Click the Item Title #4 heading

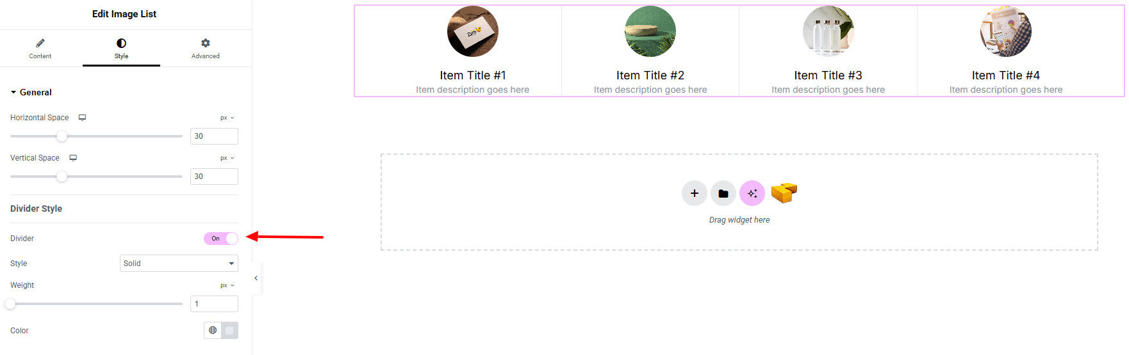pos(1005,75)
